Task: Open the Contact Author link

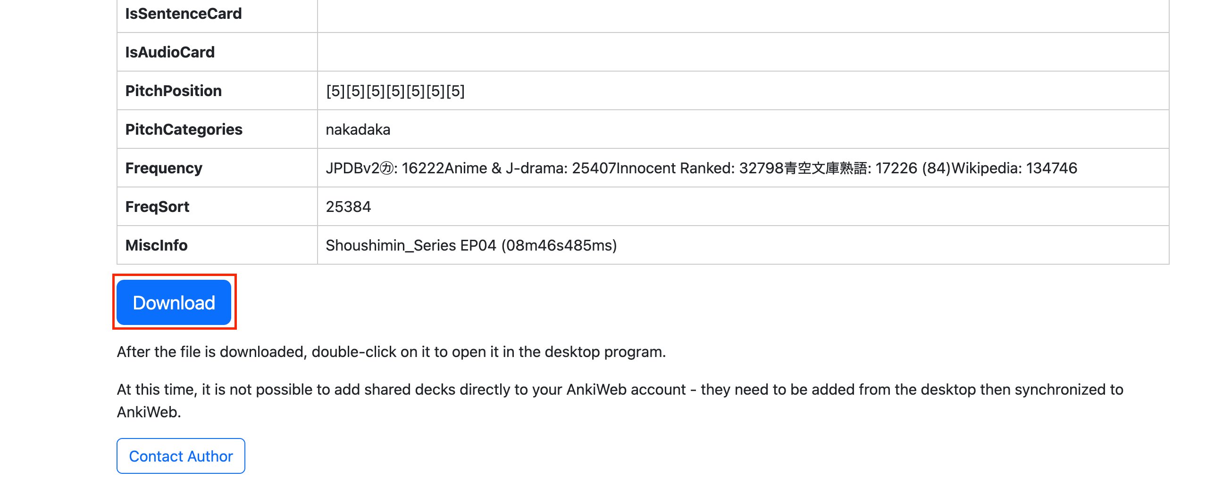Action: (181, 456)
